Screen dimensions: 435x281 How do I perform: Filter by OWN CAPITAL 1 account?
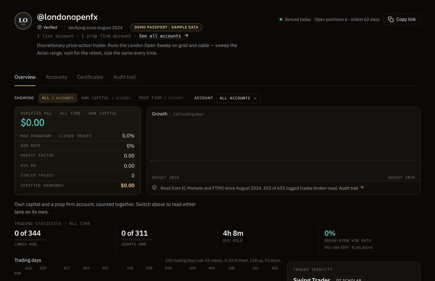click(106, 98)
